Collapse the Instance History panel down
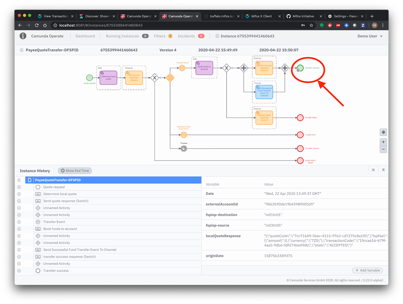Image resolution: width=403 pixels, height=304 pixels. point(373,170)
